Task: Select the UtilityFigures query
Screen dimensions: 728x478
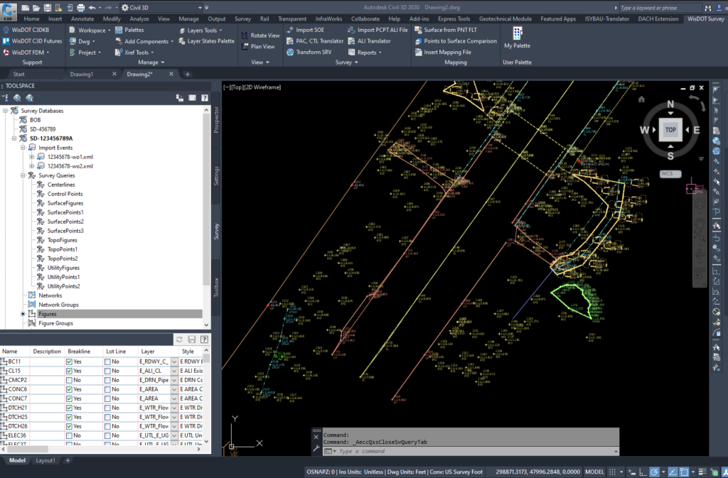Action: click(63, 268)
